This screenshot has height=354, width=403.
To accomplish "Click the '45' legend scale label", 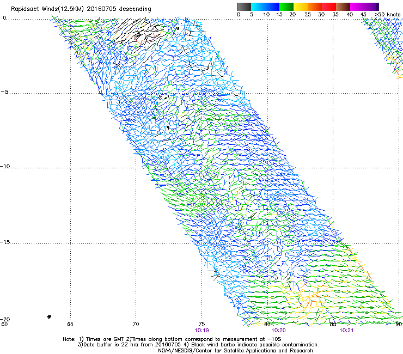I will [363, 14].
